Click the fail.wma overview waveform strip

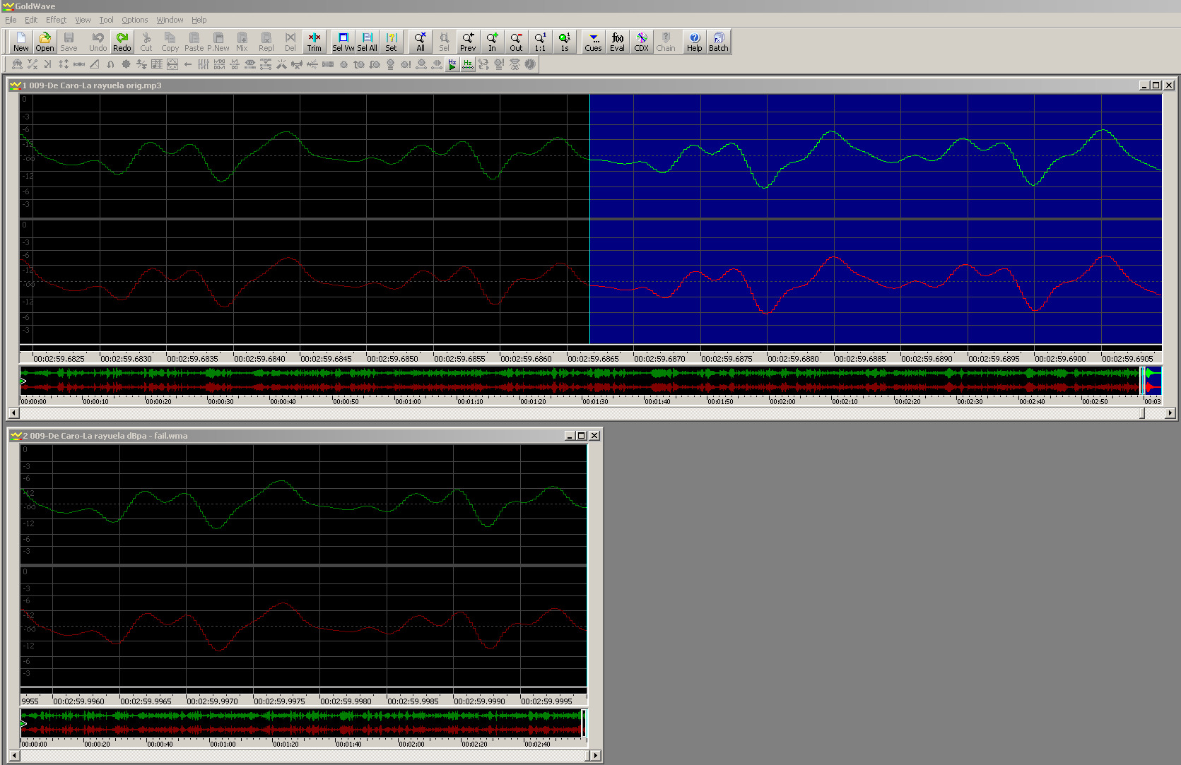click(x=303, y=723)
